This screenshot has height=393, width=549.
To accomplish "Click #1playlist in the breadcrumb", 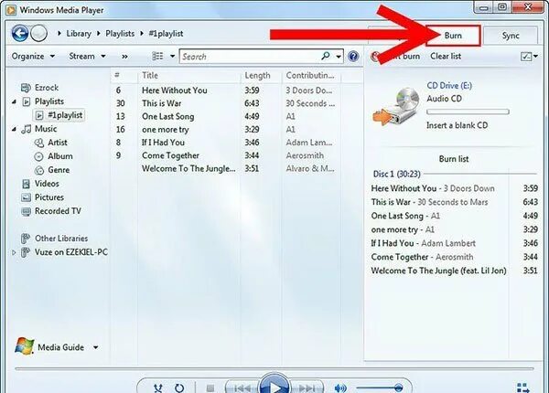I will [166, 34].
